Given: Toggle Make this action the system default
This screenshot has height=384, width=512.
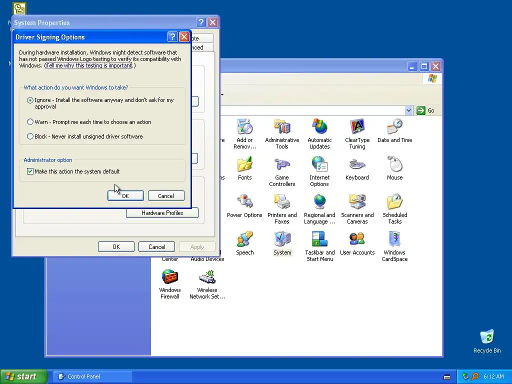Looking at the screenshot, I should [x=30, y=171].
